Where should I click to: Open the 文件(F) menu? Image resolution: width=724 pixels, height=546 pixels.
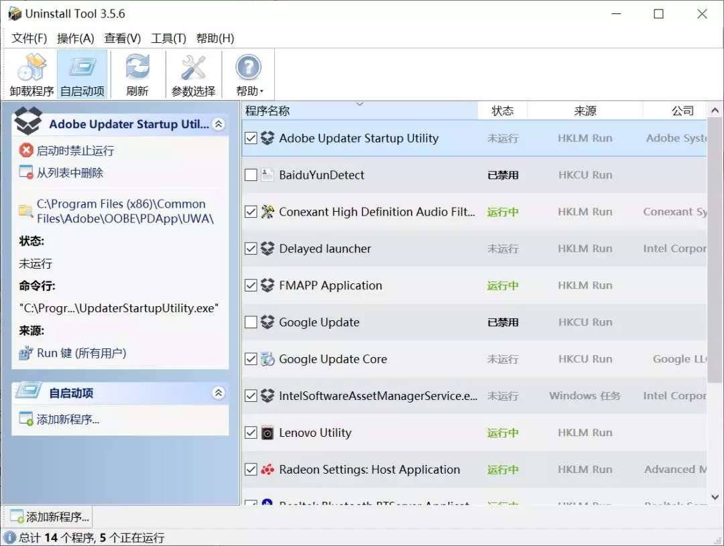pyautogui.click(x=29, y=38)
